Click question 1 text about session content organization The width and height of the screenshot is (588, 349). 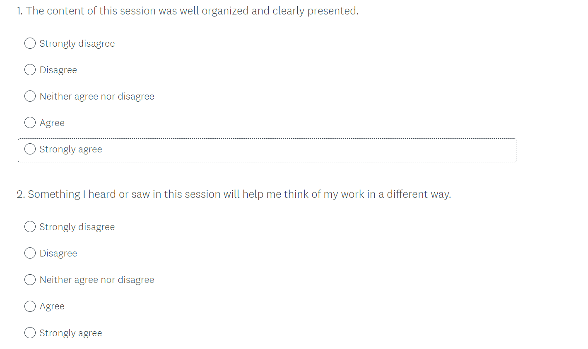[188, 11]
